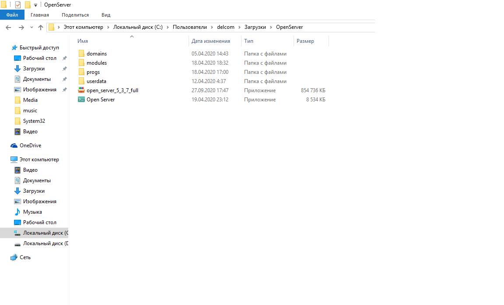Open the domains folder
The image size is (504, 305).
coord(96,54)
